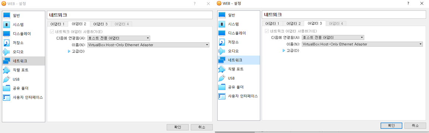Screen dimensions: 429x133
Task: Click help question mark in right window title
Action: click(x=408, y=3)
